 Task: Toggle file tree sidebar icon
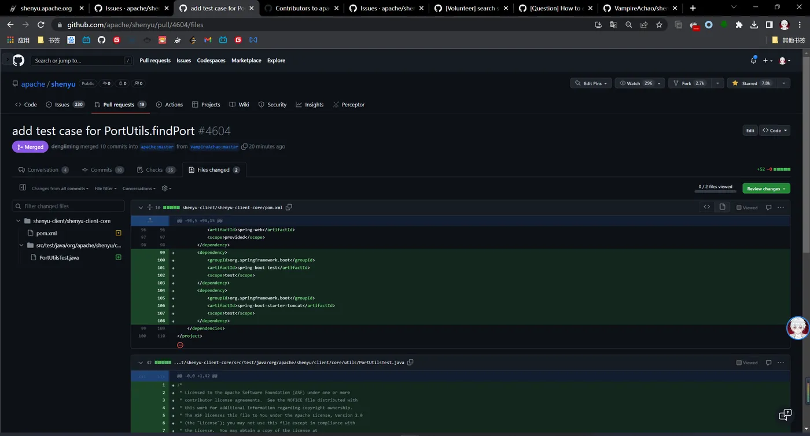point(23,188)
